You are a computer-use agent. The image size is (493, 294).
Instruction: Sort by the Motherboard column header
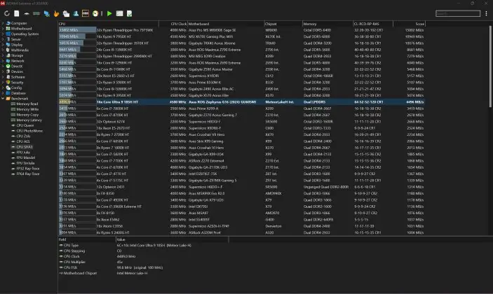click(x=226, y=24)
